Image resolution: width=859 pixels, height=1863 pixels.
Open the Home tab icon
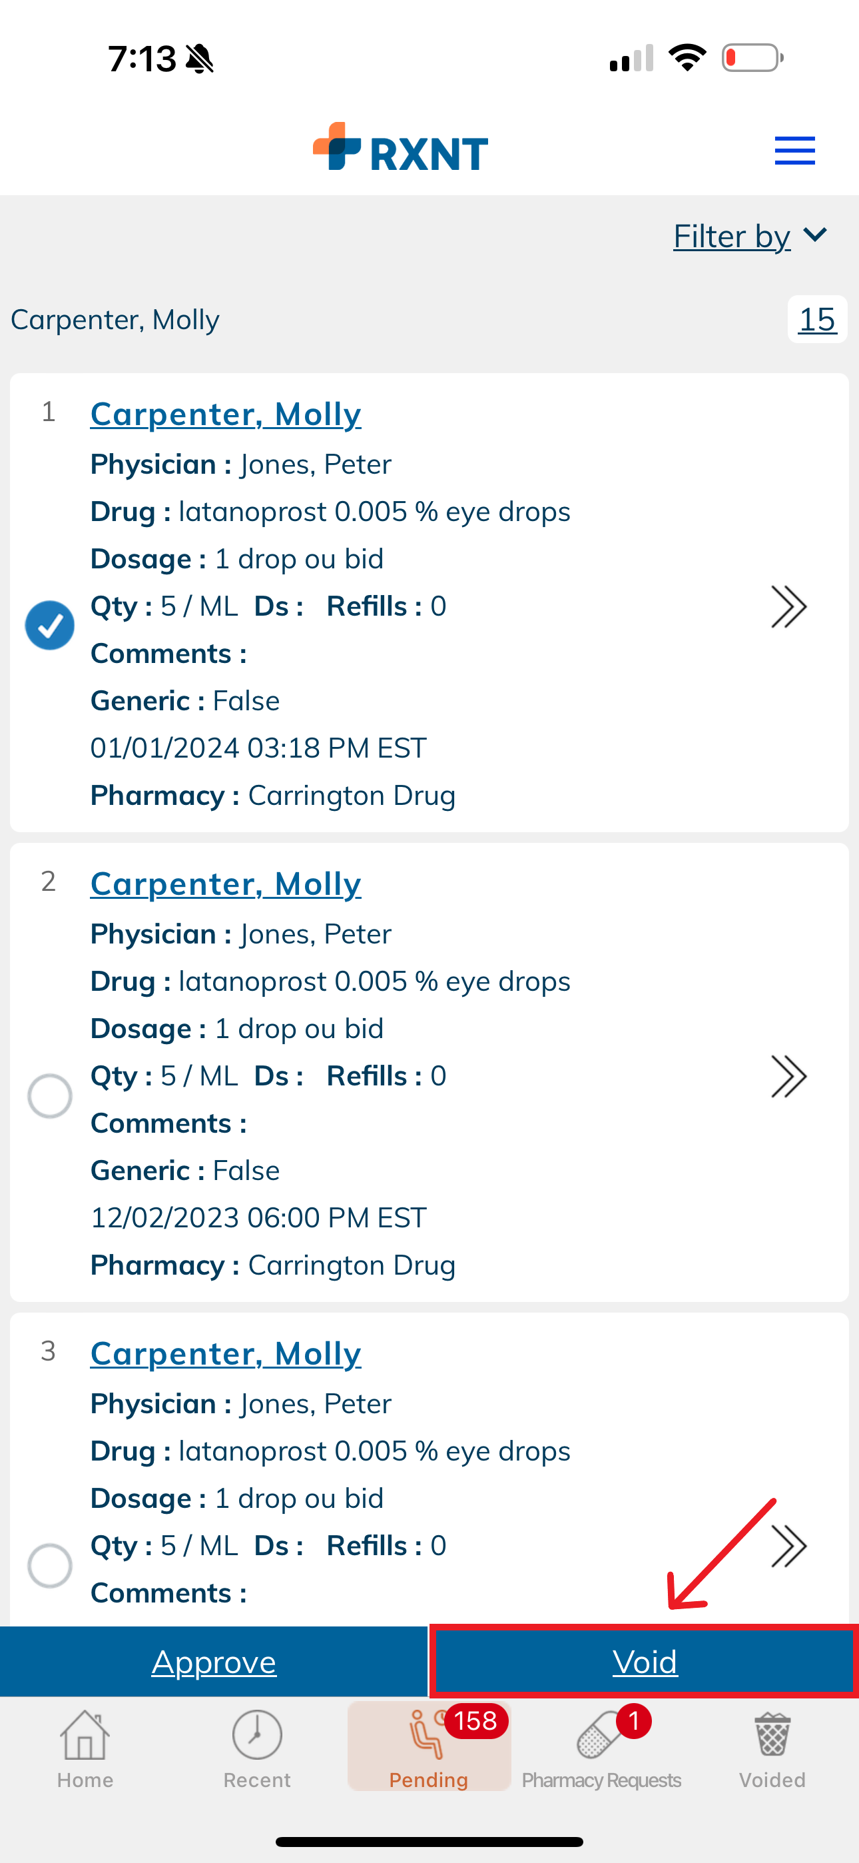pos(85,1734)
